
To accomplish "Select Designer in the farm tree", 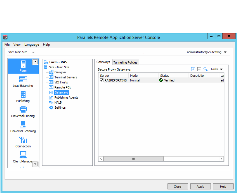I will coord(60,72).
